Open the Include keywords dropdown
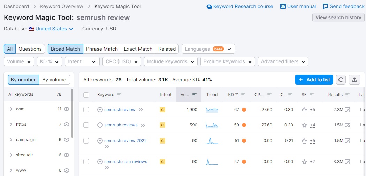This screenshot has width=366, height=176. pyautogui.click(x=171, y=61)
